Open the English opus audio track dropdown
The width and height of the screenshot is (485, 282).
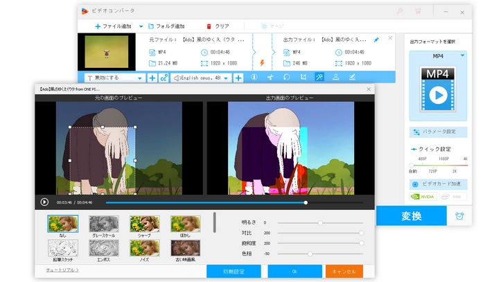pyautogui.click(x=201, y=78)
